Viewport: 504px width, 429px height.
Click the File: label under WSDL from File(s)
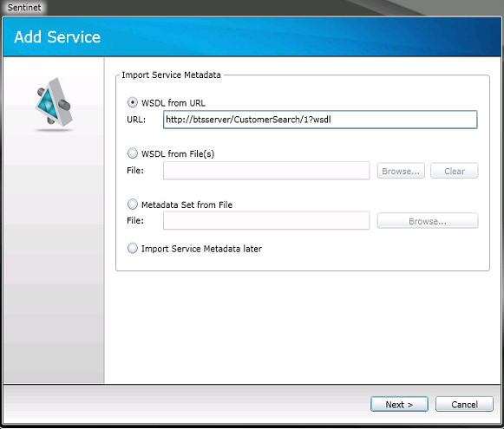135,171
